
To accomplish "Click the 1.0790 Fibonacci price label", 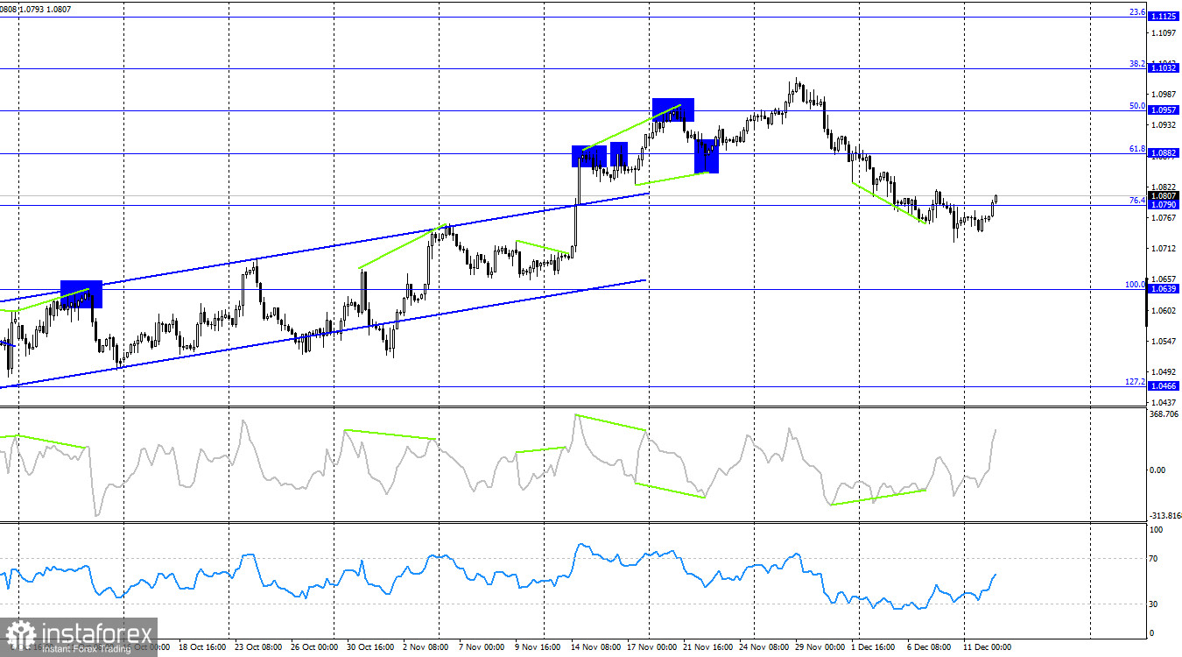I will click(x=1164, y=205).
